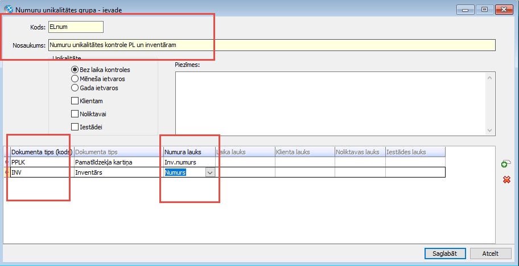Enable the Klientam checkbox
519x266 pixels.
[x=75, y=101]
